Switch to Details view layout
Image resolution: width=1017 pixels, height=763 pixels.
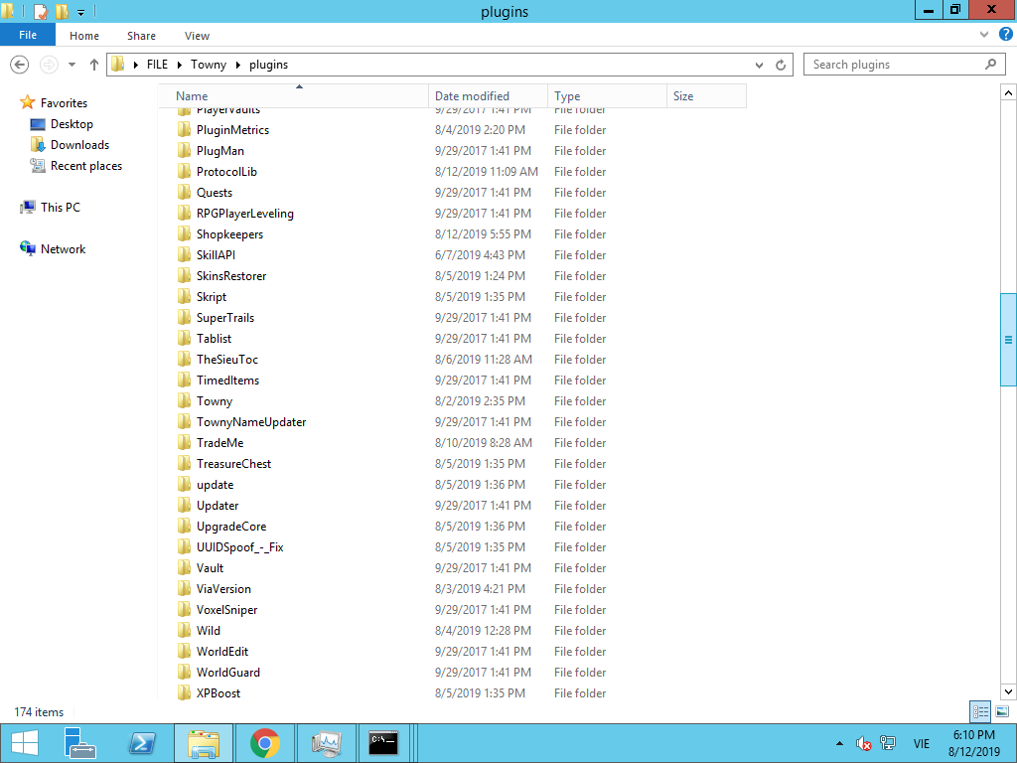click(980, 711)
